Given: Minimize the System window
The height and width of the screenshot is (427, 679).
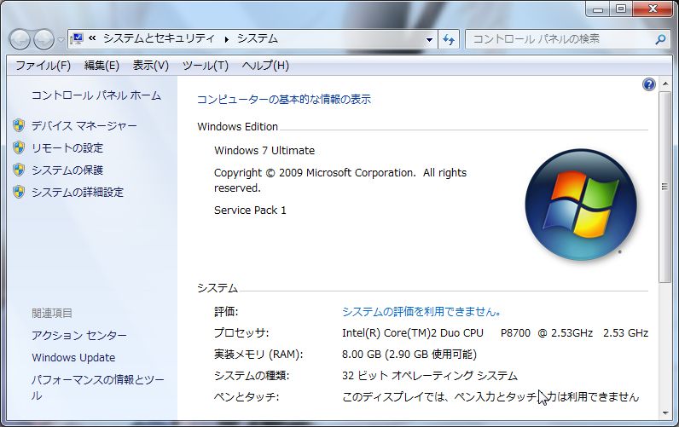Looking at the screenshot, I should click(598, 9).
